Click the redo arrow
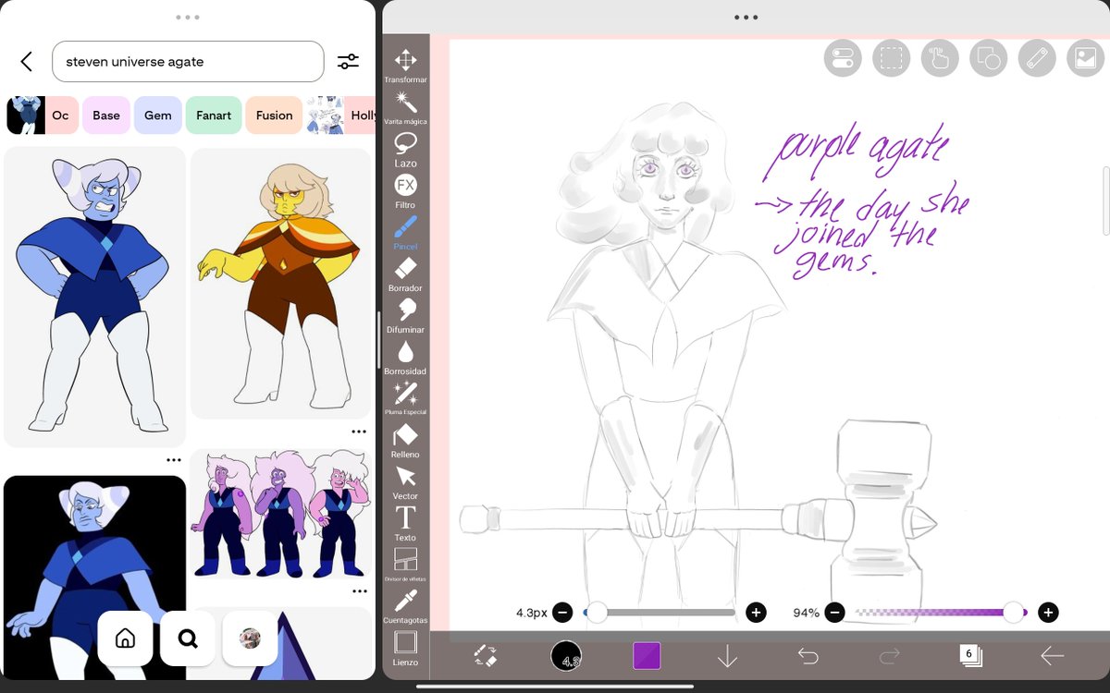The height and width of the screenshot is (693, 1110). (x=889, y=656)
